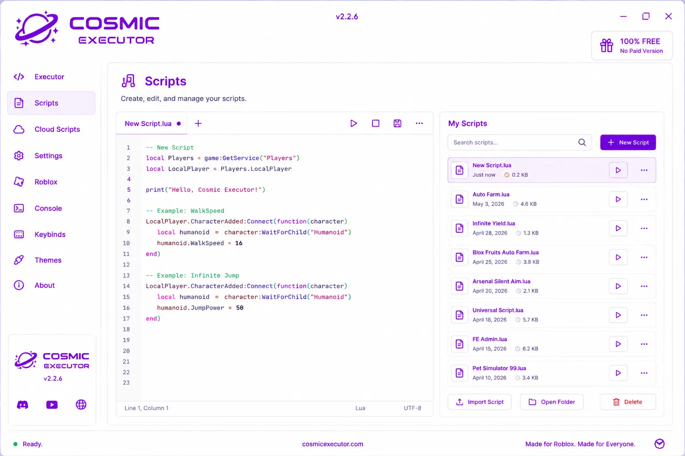
Task: Open the editor toolbar three-dot menu
Action: [x=419, y=123]
